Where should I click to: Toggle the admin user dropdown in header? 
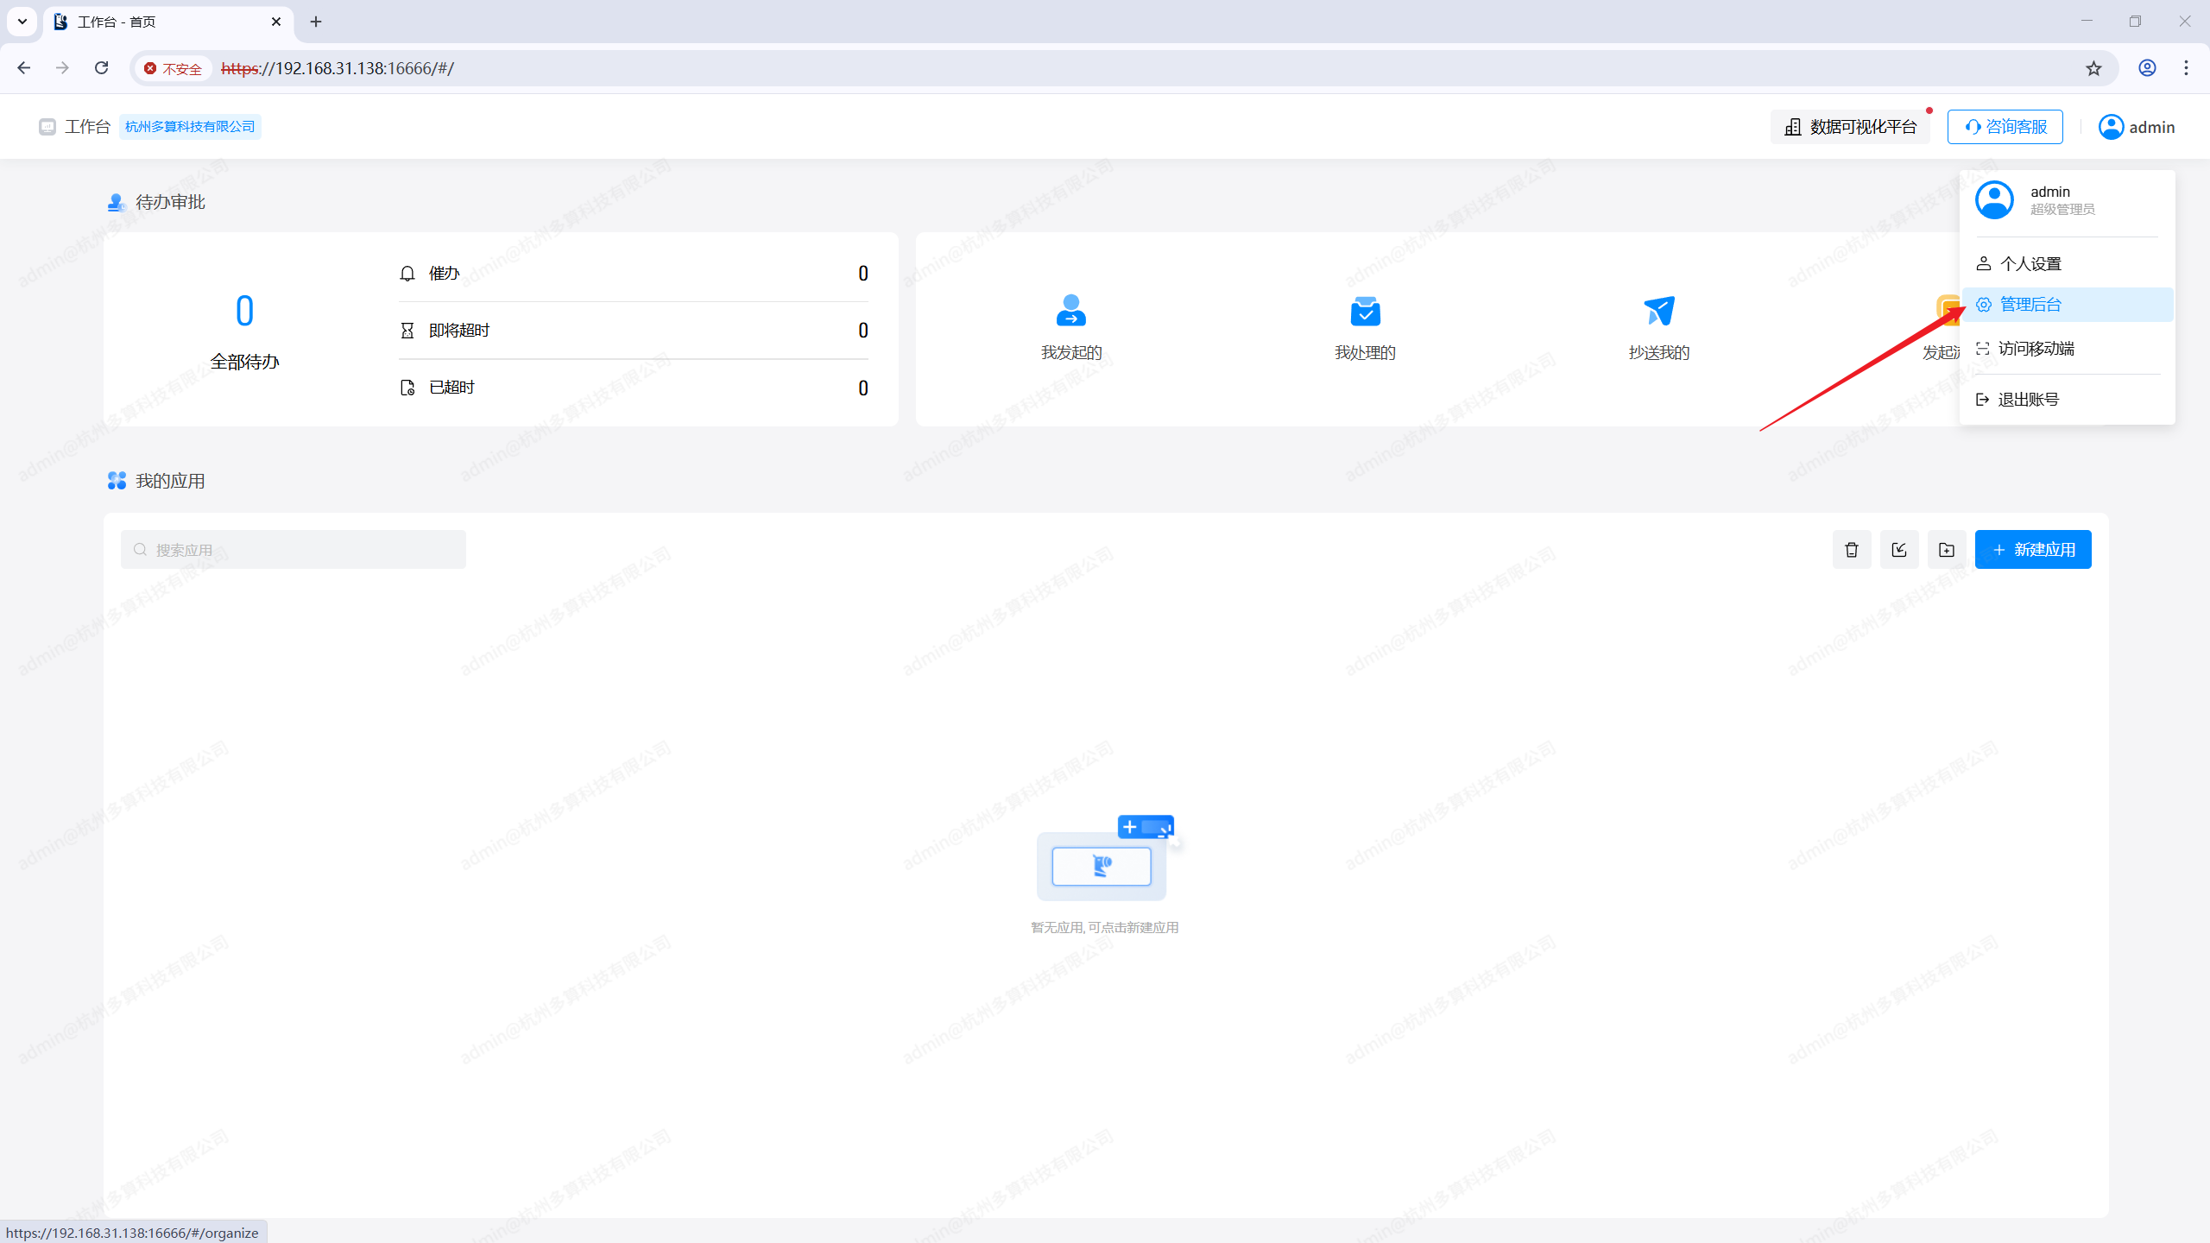(2137, 127)
